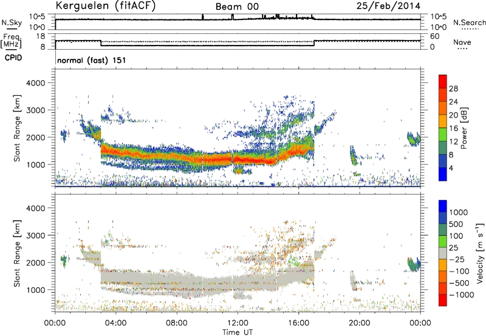Click the noise spike near 11:40 in N.Sky trace

[x=233, y=17]
